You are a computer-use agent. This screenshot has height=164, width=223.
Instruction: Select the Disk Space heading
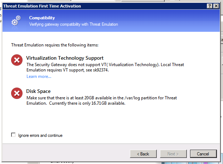[x=38, y=91]
